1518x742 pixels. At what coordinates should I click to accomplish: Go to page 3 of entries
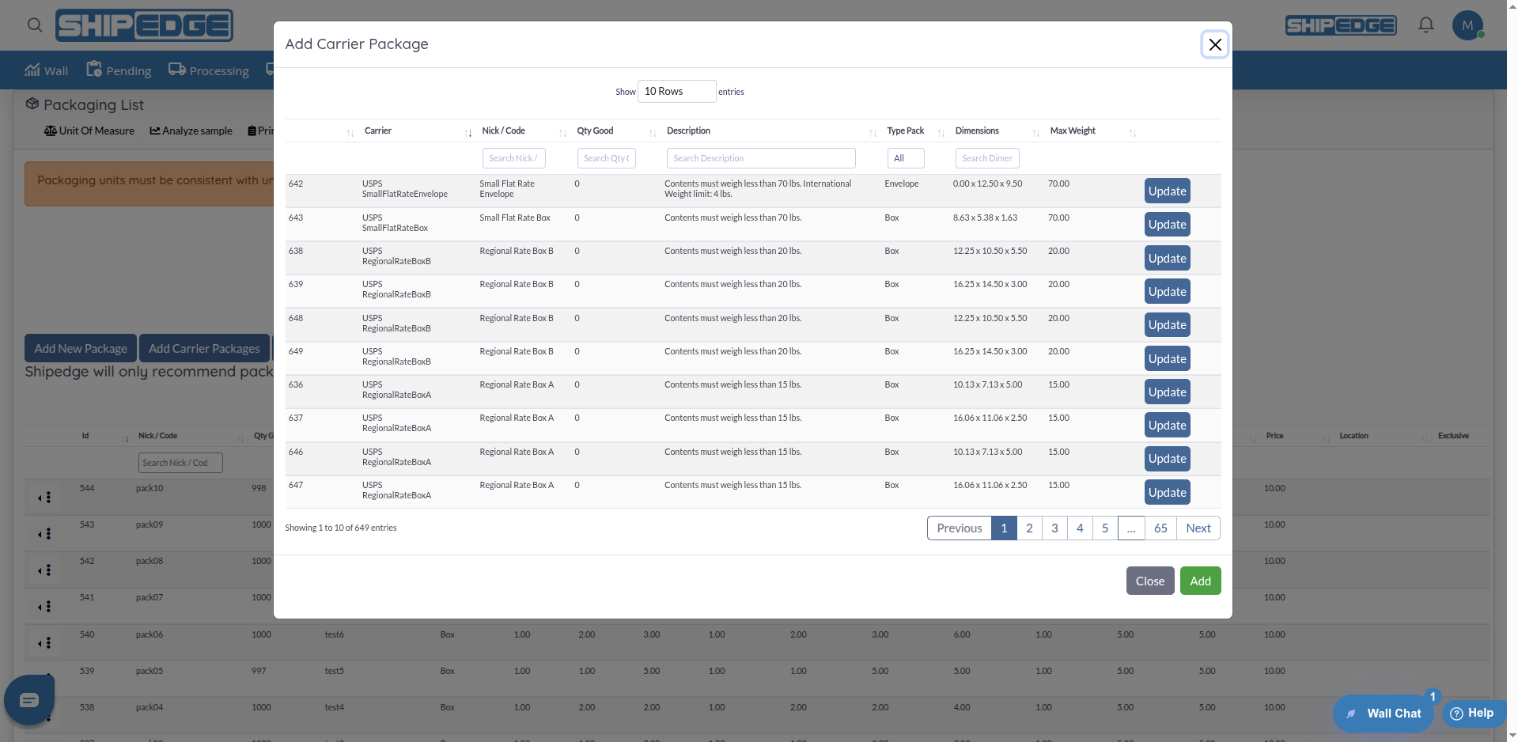(1054, 528)
